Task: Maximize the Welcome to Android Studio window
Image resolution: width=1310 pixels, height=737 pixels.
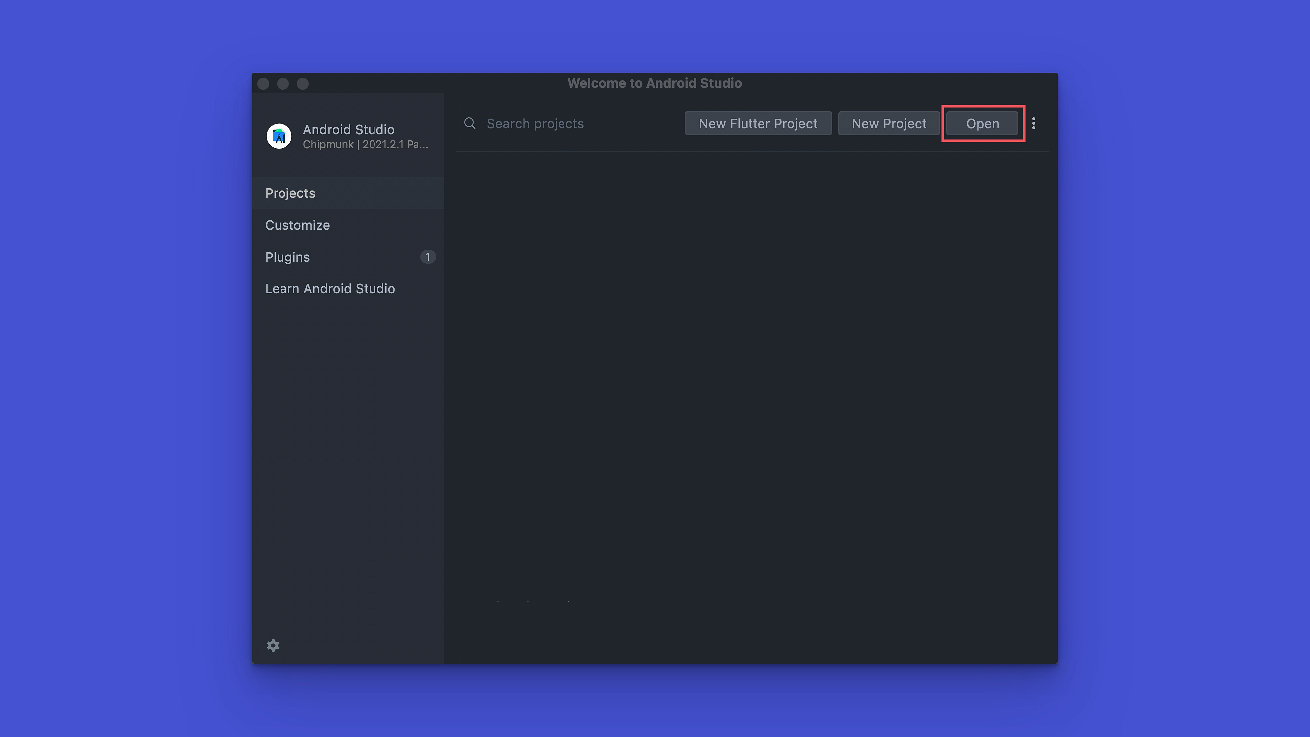Action: click(303, 84)
